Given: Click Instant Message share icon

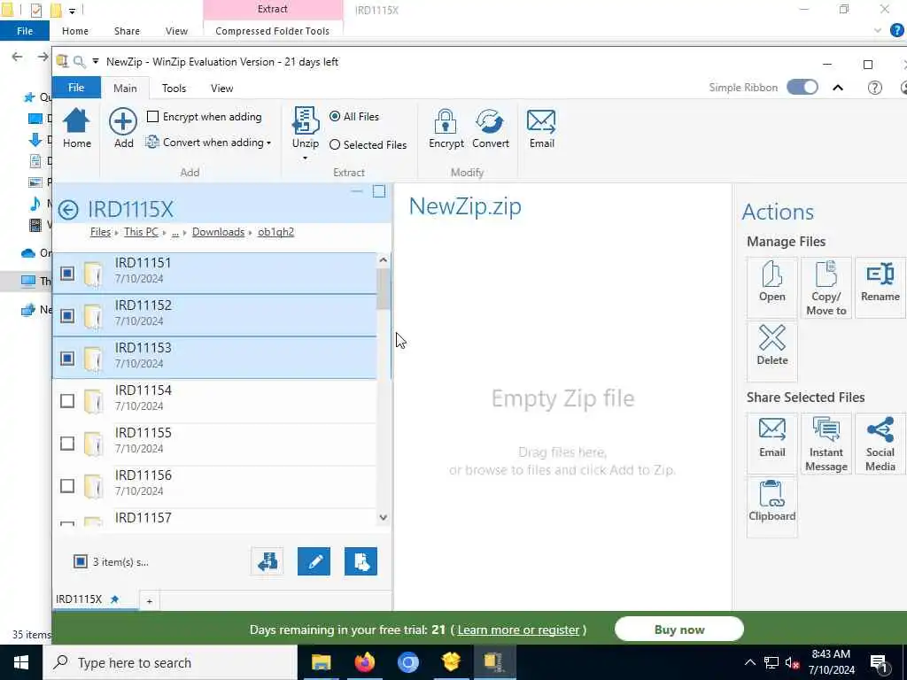Looking at the screenshot, I should (x=826, y=444).
